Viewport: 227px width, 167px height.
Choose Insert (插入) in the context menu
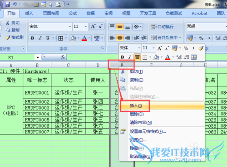point(162,106)
